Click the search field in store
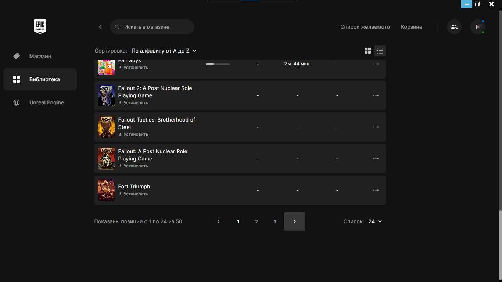This screenshot has width=502, height=282. click(152, 27)
